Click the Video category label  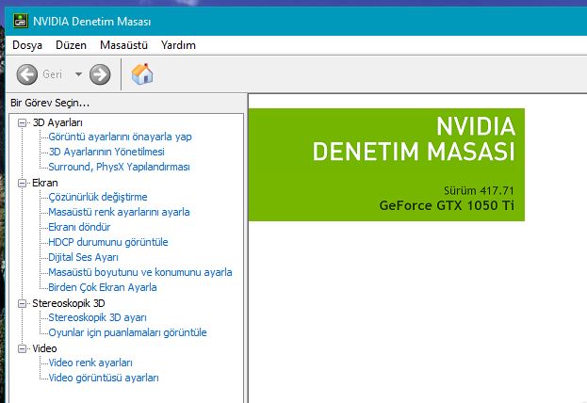pos(44,348)
